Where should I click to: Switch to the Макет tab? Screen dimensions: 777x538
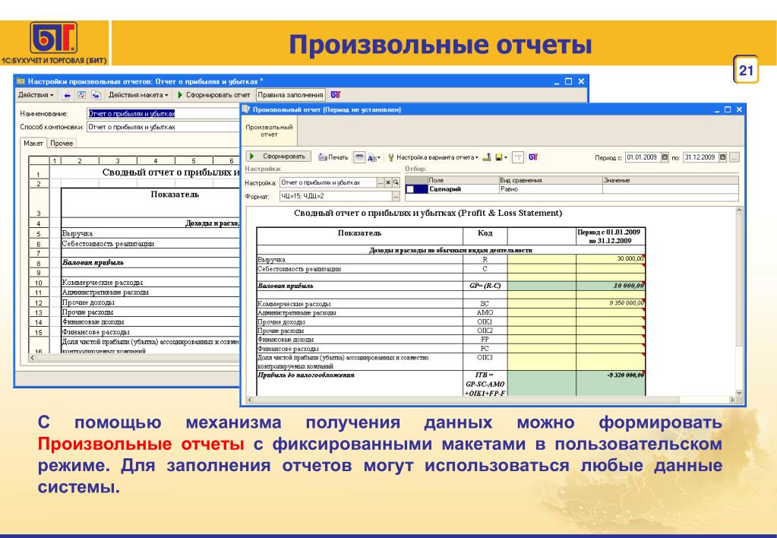click(x=33, y=143)
